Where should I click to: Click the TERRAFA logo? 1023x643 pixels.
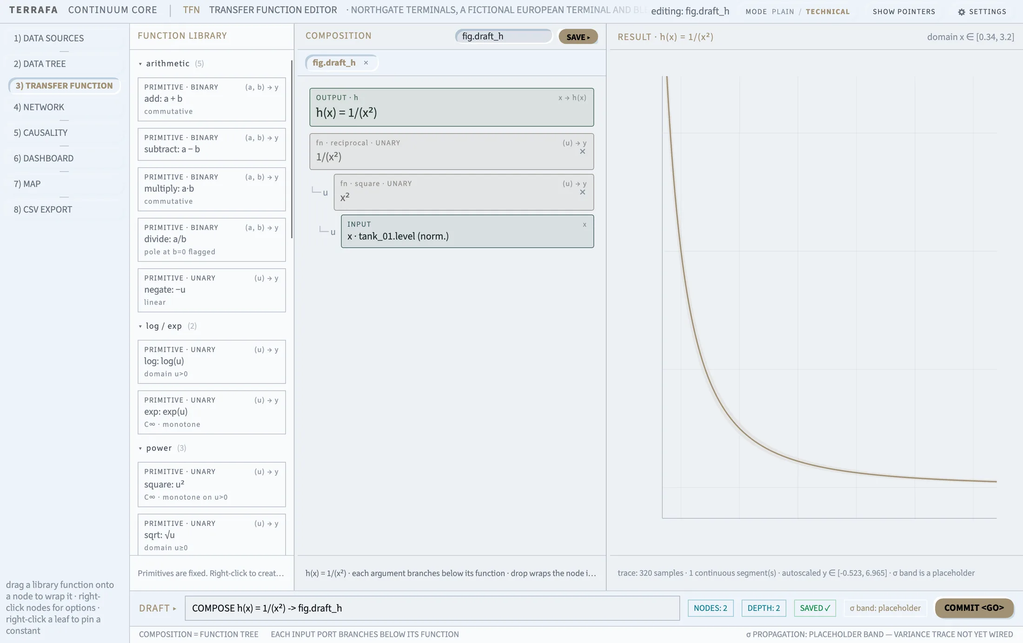tap(33, 10)
